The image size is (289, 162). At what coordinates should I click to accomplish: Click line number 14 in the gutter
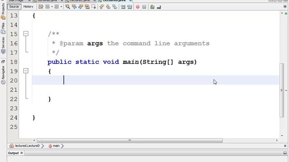click(14, 25)
